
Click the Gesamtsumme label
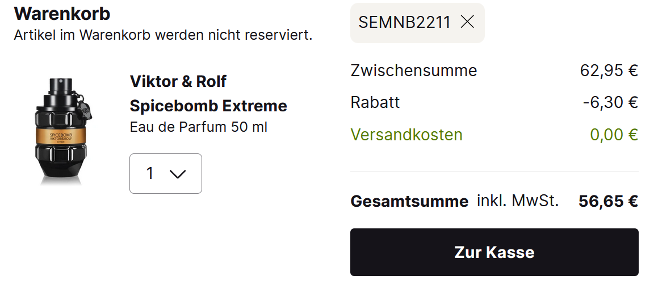pos(409,201)
